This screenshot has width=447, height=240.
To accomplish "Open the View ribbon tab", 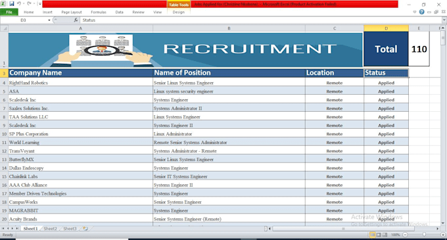I will [x=157, y=12].
